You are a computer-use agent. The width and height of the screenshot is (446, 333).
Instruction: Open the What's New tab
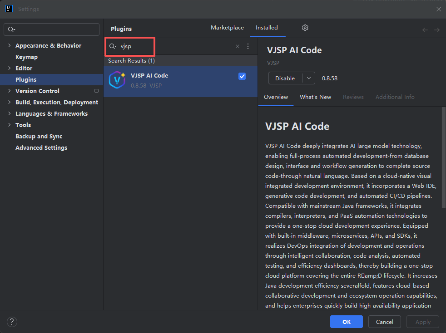click(315, 97)
